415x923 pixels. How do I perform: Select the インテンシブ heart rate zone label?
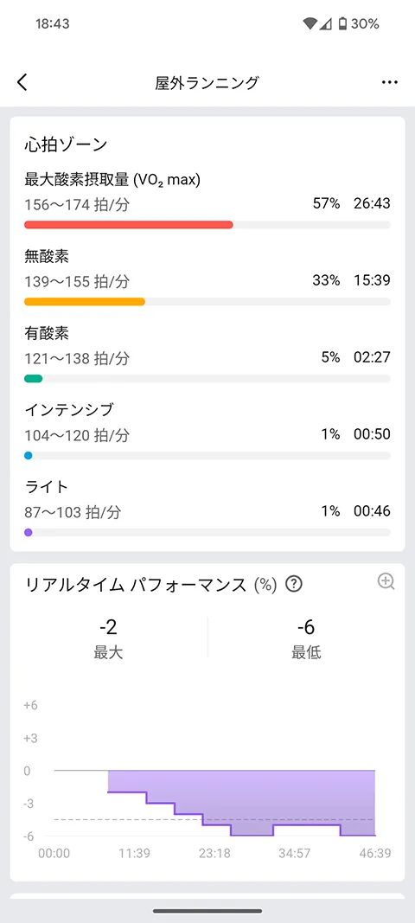(69, 409)
